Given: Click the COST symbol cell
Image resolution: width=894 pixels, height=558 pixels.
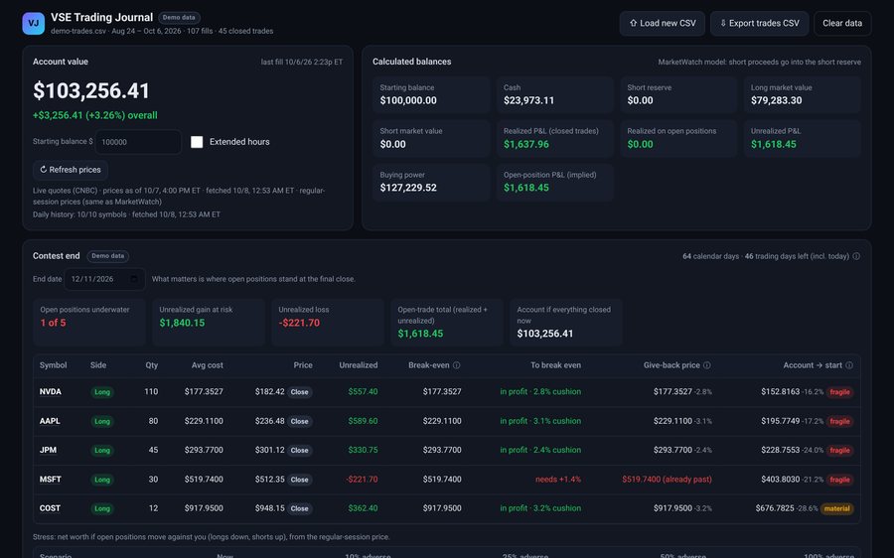Looking at the screenshot, I should pyautogui.click(x=50, y=507).
